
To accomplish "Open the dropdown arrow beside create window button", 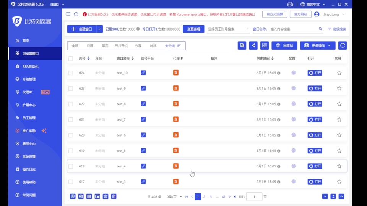I will coord(100,29).
